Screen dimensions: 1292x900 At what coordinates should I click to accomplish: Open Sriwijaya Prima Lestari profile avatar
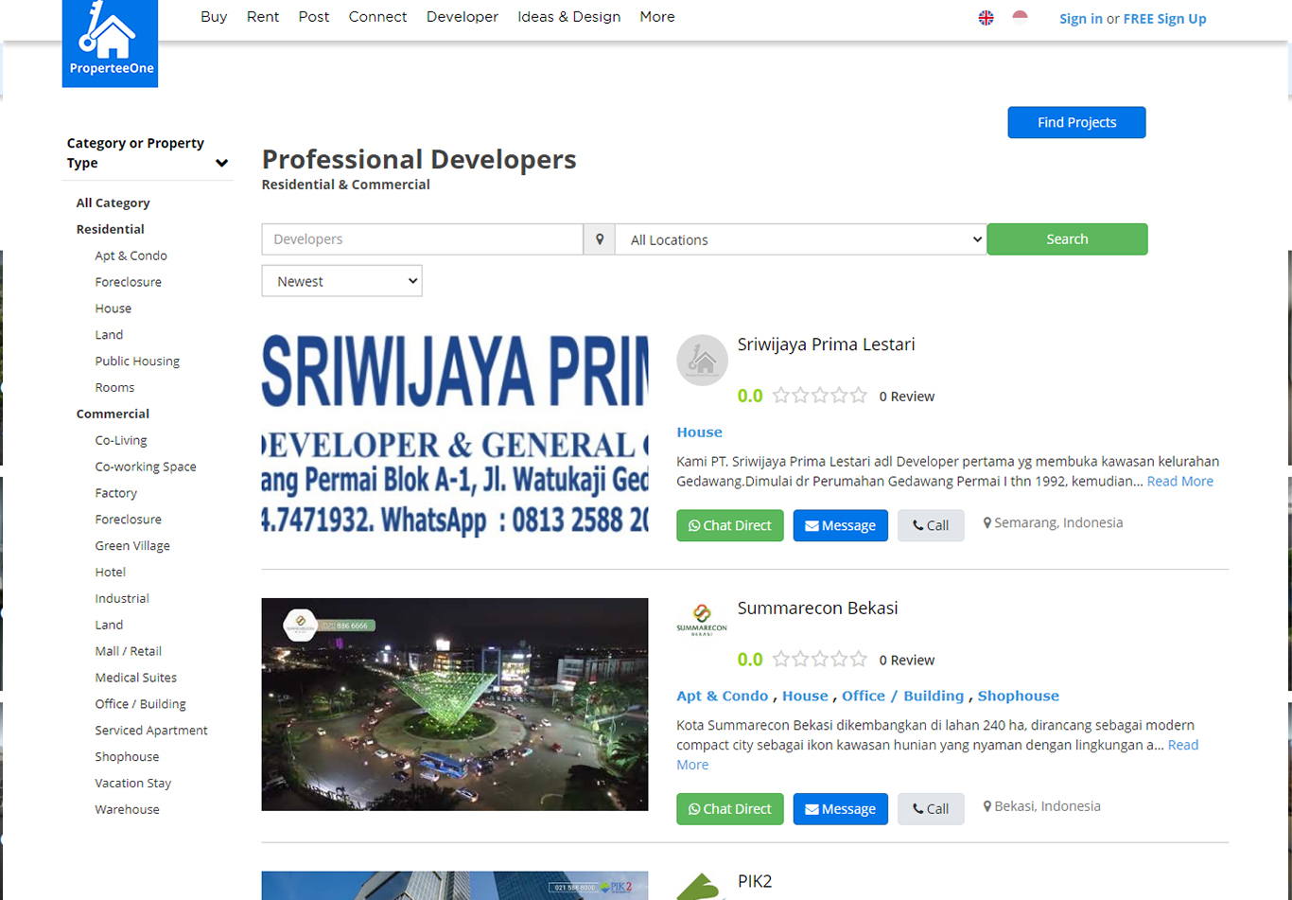[702, 360]
